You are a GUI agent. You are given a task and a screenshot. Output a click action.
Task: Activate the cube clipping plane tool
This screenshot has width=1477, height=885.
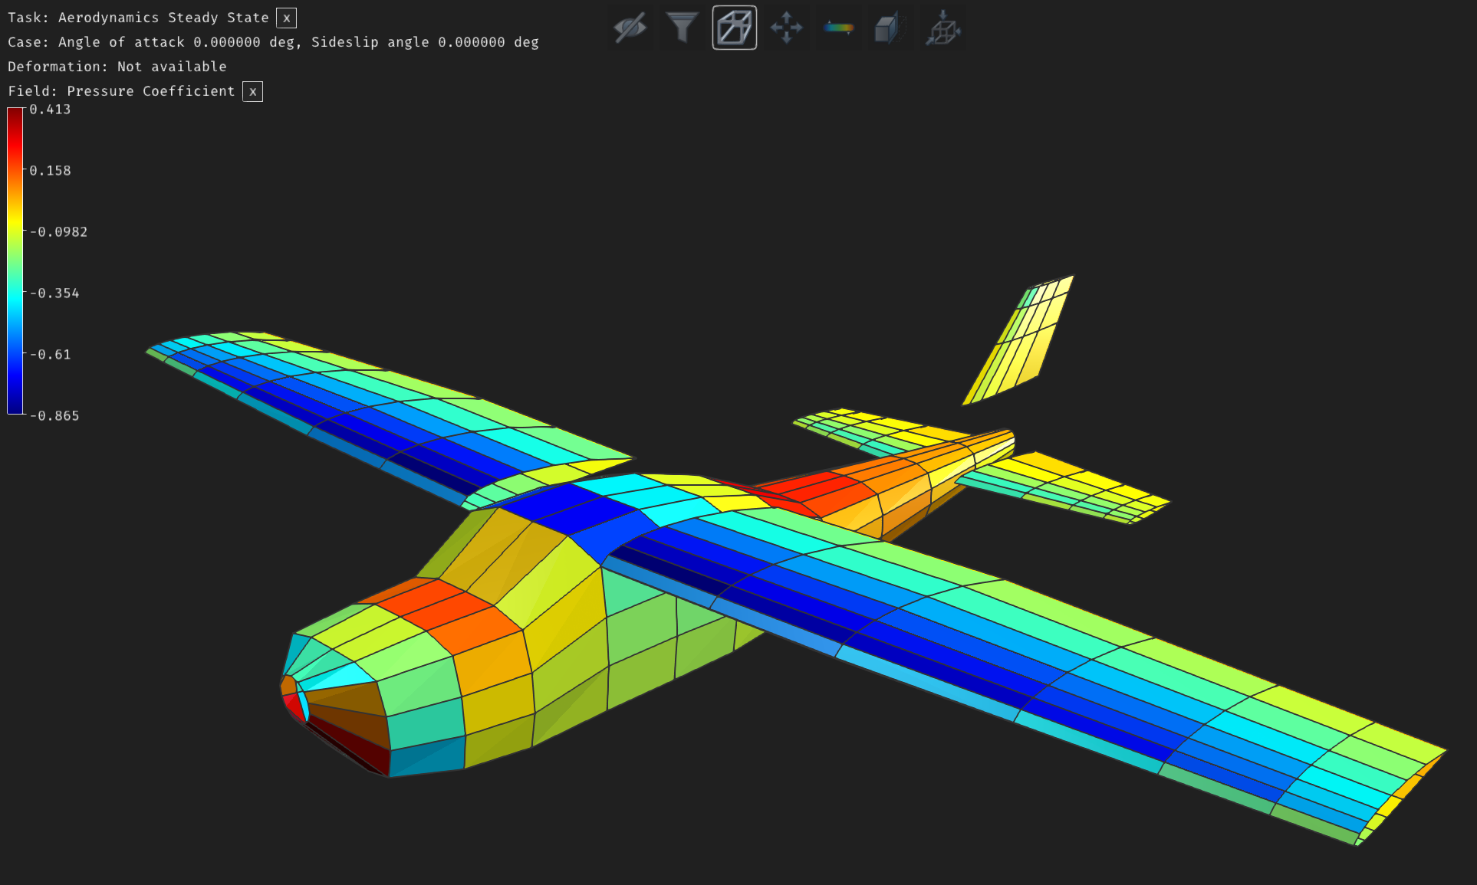click(x=890, y=28)
